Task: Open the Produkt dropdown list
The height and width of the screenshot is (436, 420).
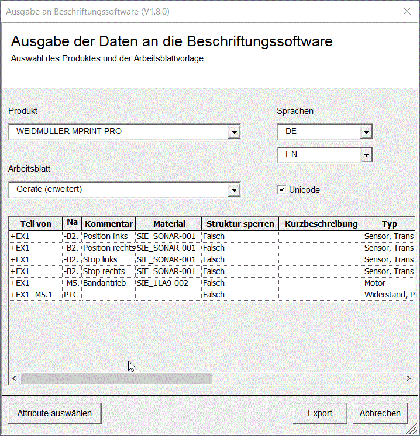Action: (x=234, y=132)
